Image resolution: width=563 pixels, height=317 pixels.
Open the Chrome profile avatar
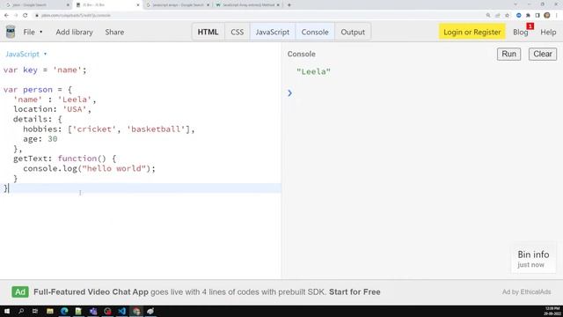pyautogui.click(x=547, y=15)
